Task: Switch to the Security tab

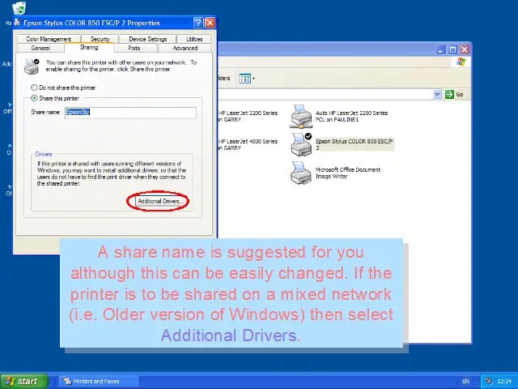Action: (x=100, y=39)
